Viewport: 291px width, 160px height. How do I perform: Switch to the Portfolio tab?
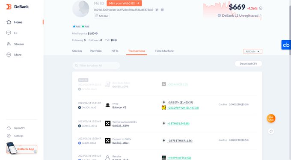pyautogui.click(x=95, y=51)
